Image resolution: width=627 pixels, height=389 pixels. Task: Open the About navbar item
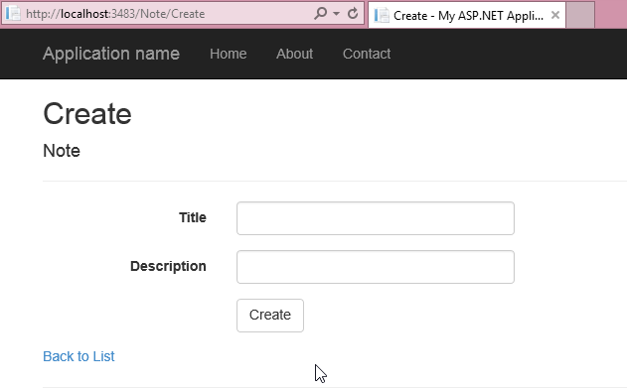294,54
